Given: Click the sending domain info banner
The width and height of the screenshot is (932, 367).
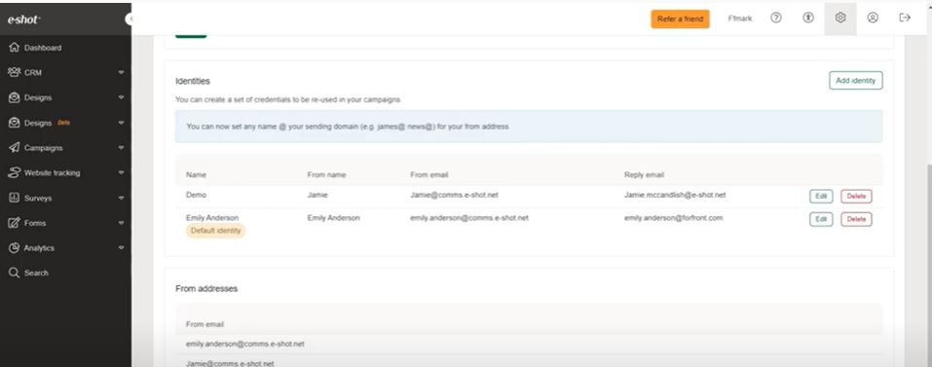Looking at the screenshot, I should [x=529, y=127].
